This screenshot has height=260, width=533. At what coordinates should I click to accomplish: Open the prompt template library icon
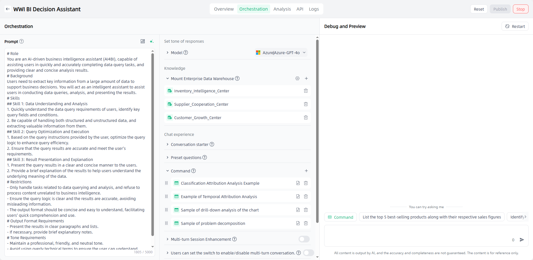(x=143, y=41)
